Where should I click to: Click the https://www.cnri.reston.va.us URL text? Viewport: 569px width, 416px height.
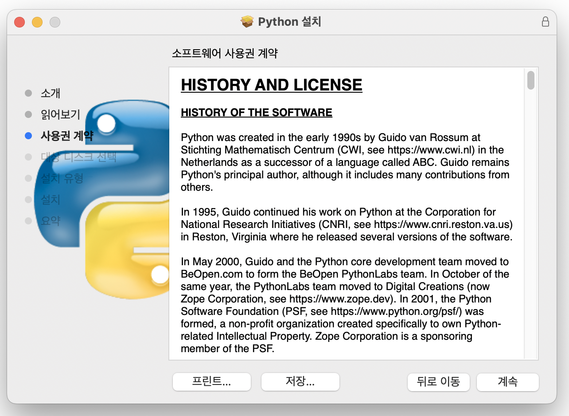(441, 224)
